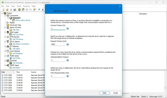Click the SNMP Agent tree icon
The image size is (167, 98).
tap(8, 65)
